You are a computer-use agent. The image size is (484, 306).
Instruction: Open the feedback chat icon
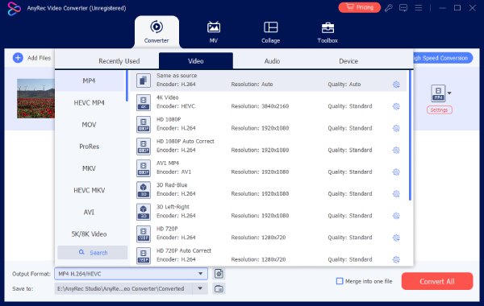click(403, 8)
